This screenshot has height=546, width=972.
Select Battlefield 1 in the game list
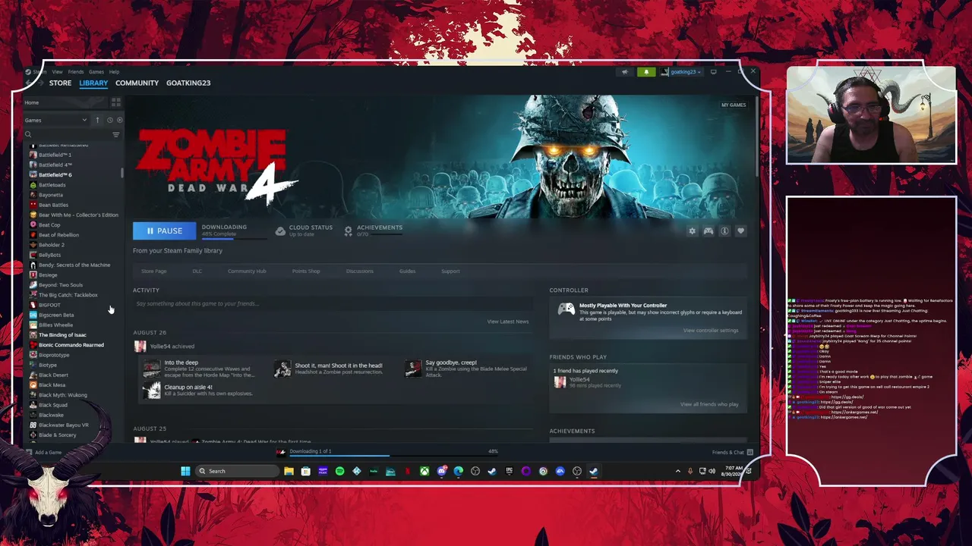point(55,155)
